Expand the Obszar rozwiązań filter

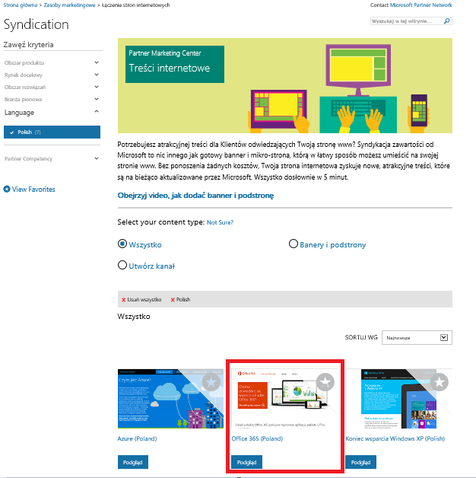[52, 88]
